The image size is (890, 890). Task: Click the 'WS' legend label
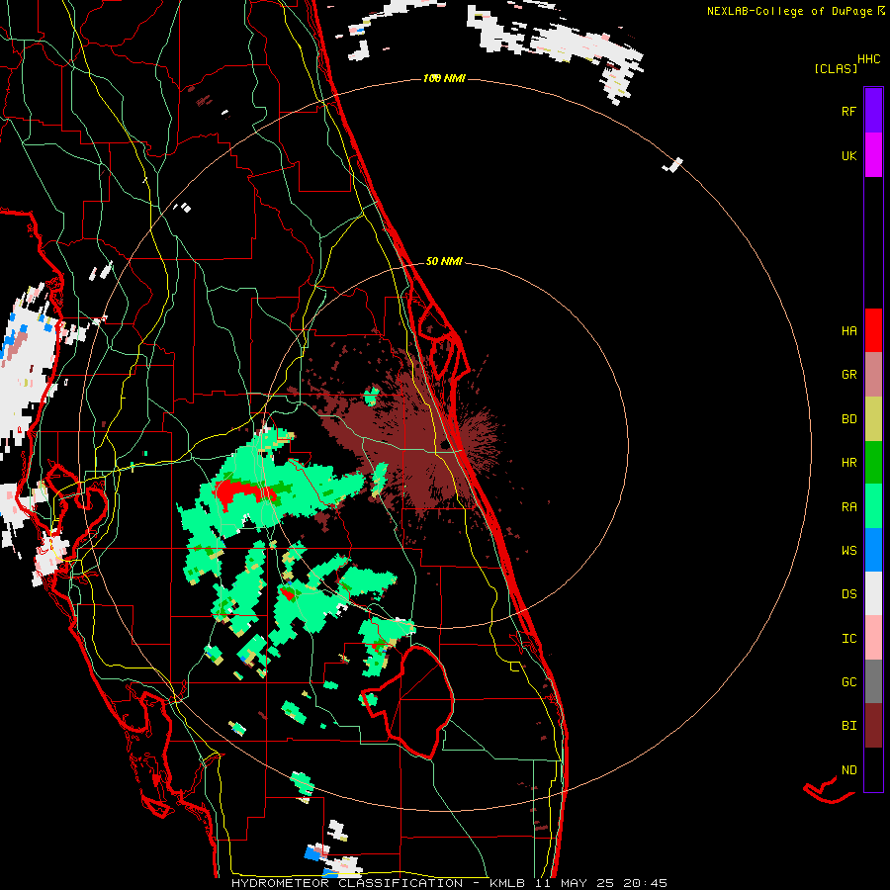[848, 551]
